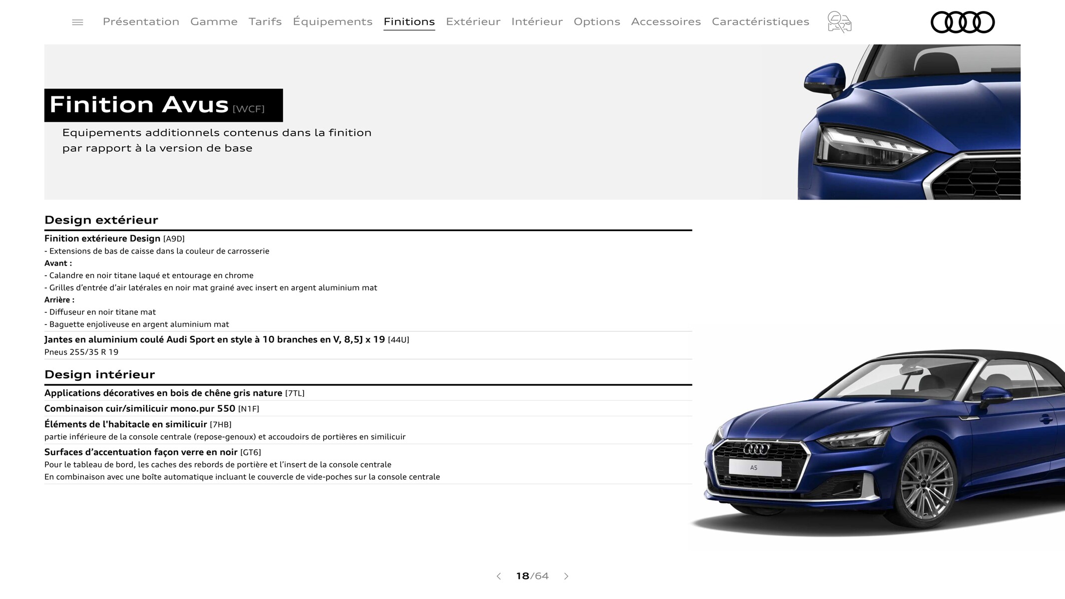Select the Finitions tab
Viewport: 1065px width, 599px height.
coord(409,21)
